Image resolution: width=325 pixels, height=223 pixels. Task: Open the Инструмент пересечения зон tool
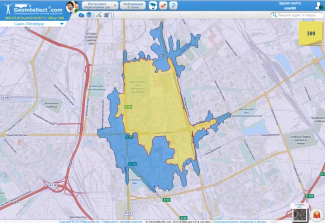97,5
